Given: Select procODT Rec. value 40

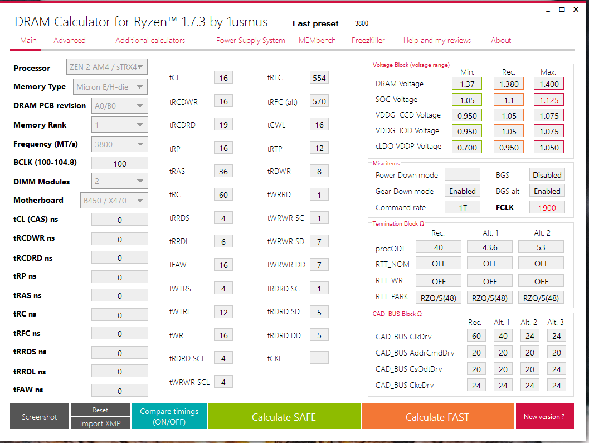Looking at the screenshot, I should coord(439,247).
